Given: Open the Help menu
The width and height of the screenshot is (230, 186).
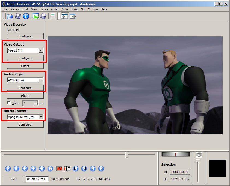Looking at the screenshot, I should tap(104, 9).
